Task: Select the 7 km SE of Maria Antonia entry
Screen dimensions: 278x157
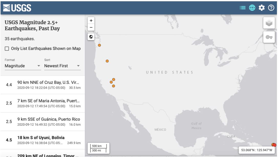Action: pyautogui.click(x=43, y=103)
